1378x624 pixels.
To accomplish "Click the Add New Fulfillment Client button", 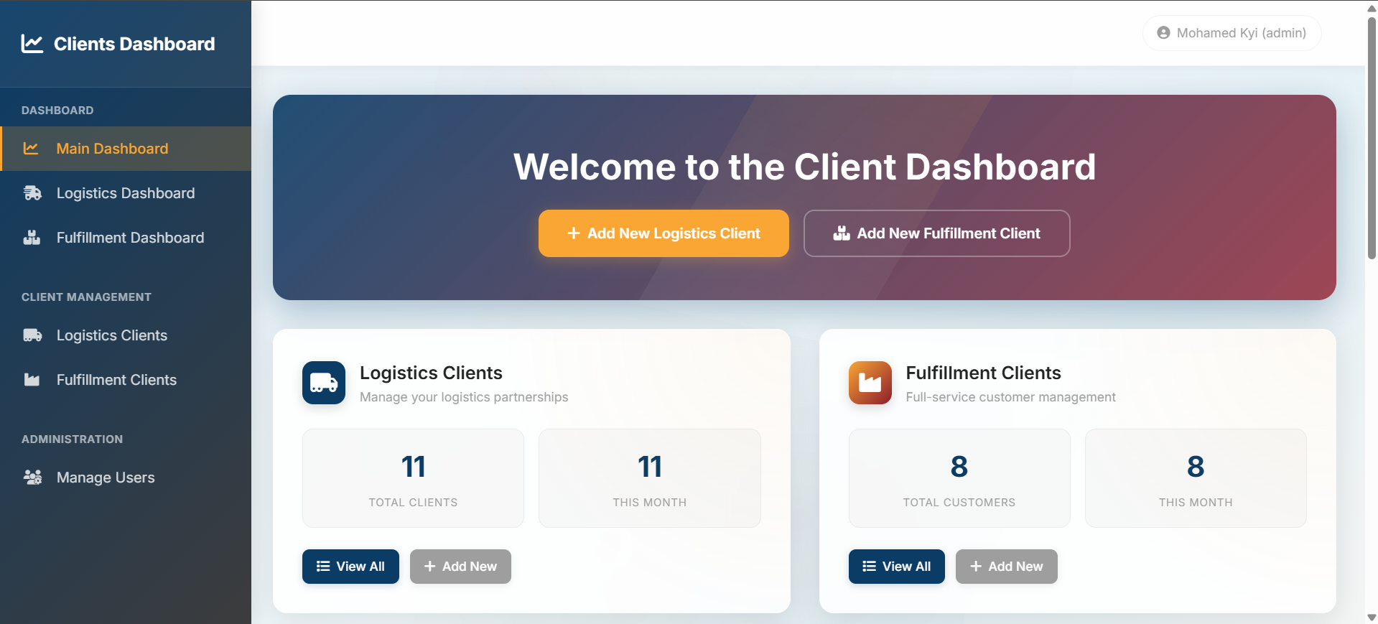I will pyautogui.click(x=936, y=233).
